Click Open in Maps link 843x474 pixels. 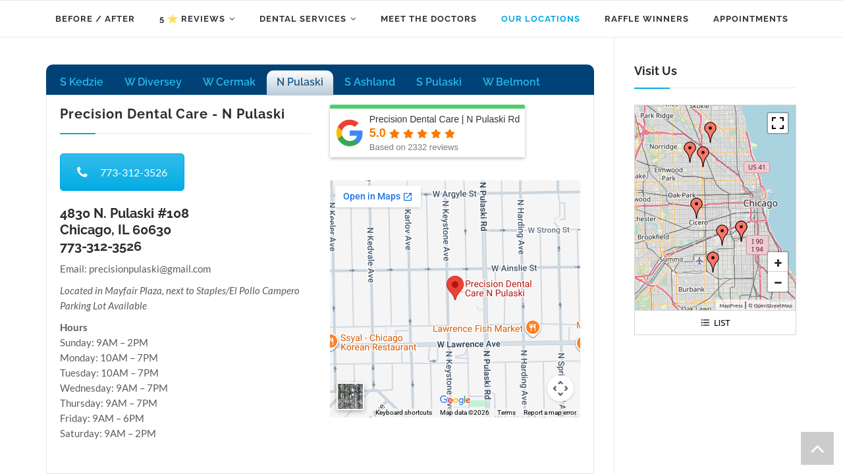click(377, 196)
